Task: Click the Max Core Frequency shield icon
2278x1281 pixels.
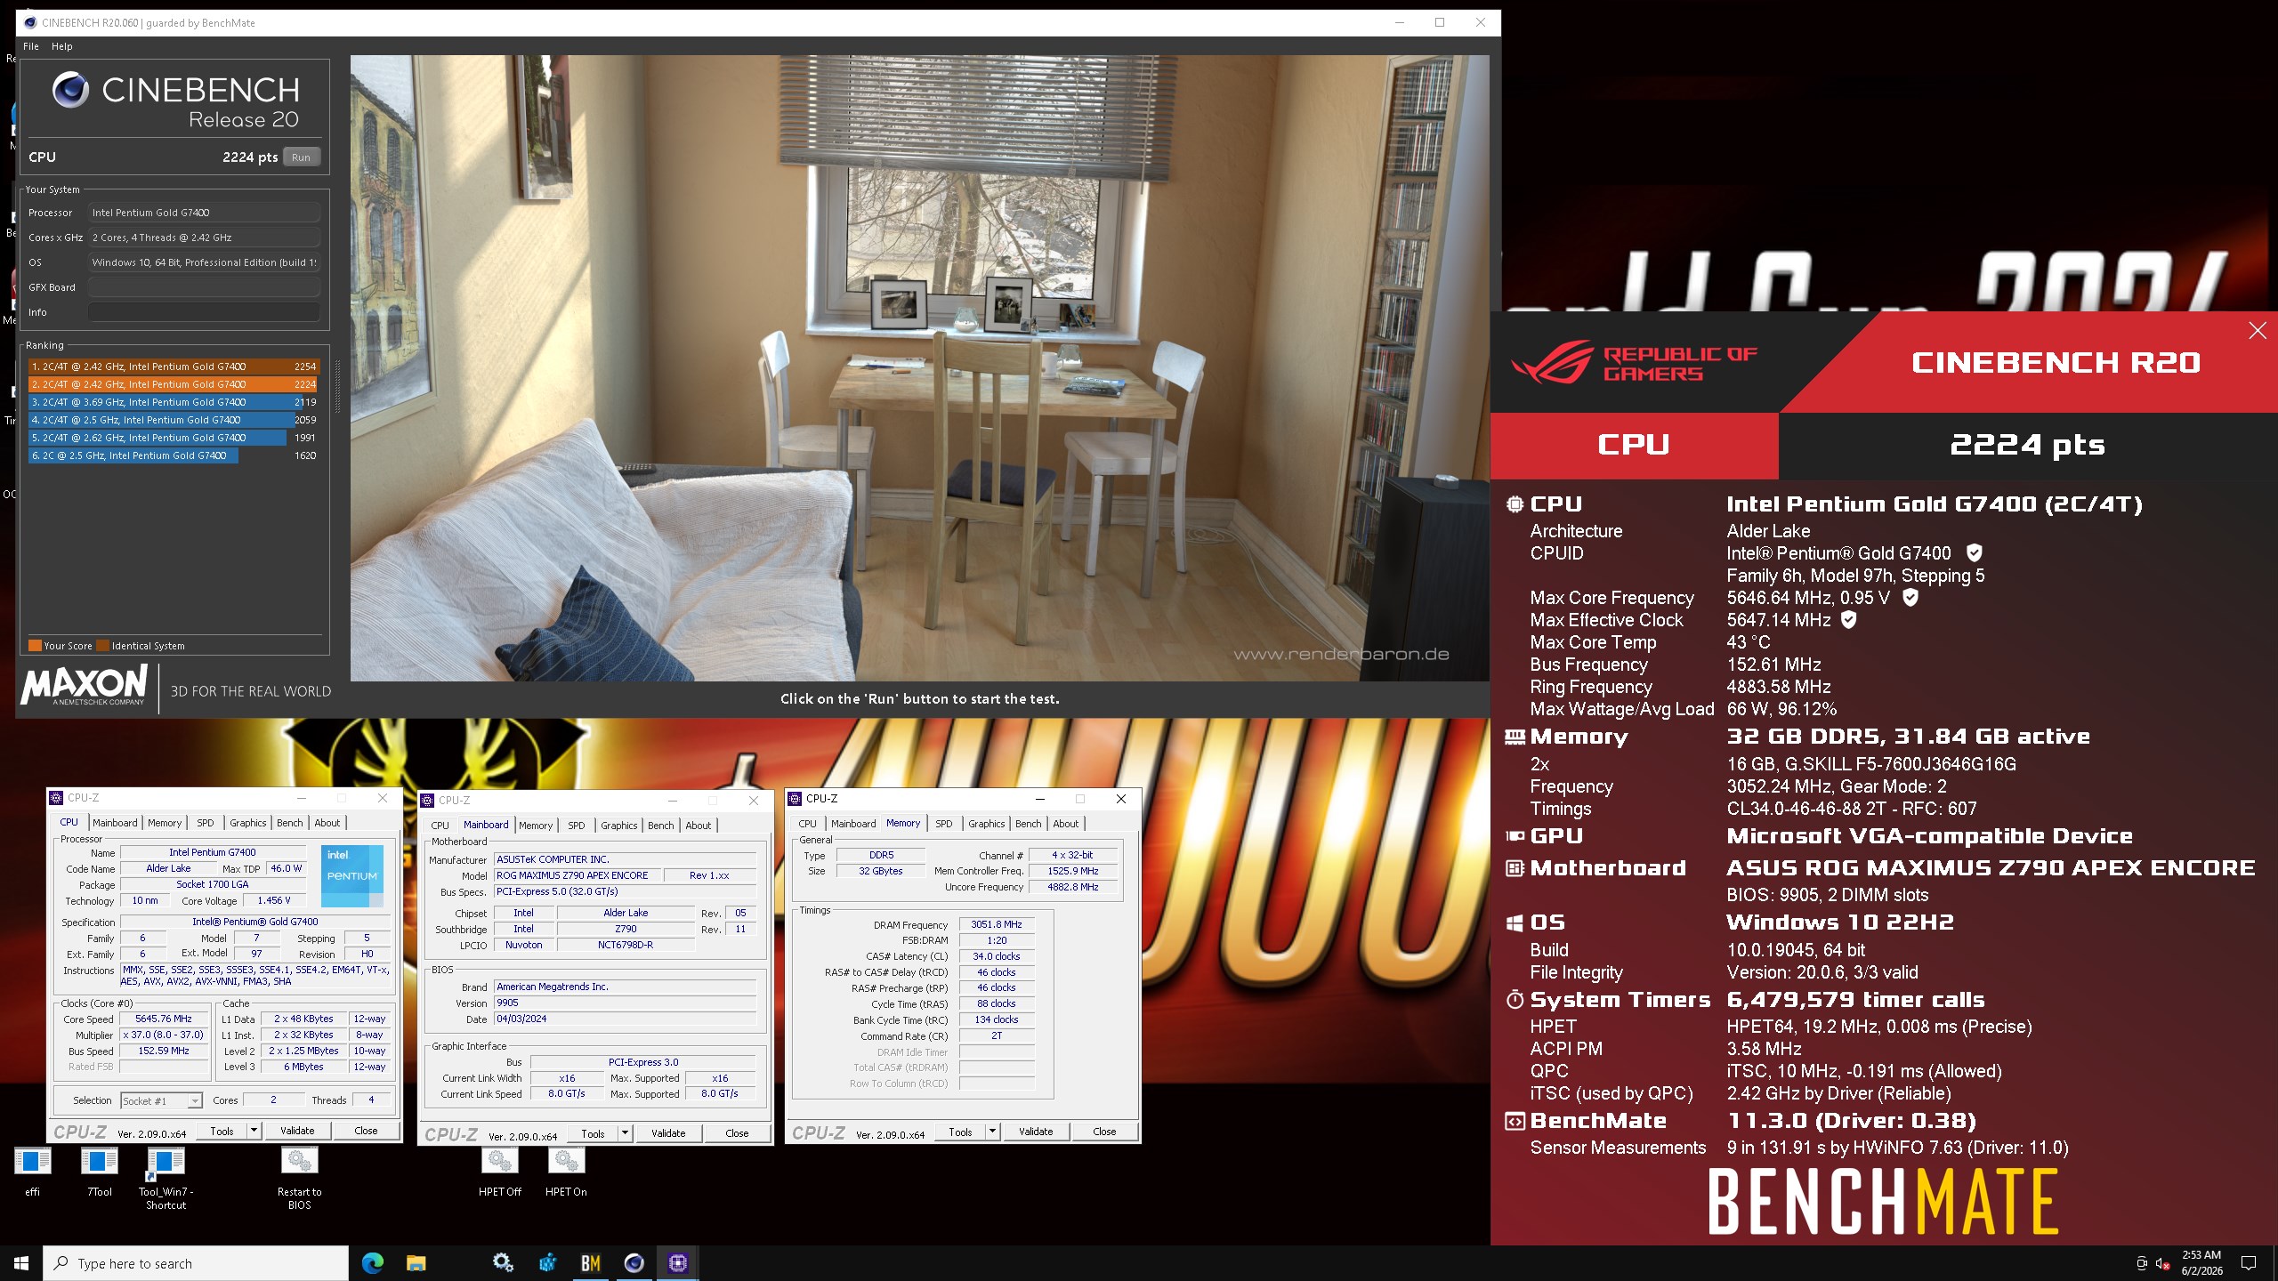Action: coord(1910,598)
